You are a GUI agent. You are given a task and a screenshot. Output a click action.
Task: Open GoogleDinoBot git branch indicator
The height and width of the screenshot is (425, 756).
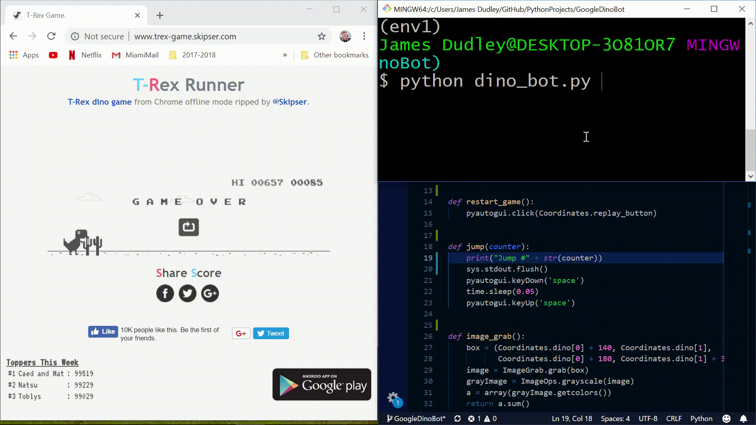tap(416, 419)
